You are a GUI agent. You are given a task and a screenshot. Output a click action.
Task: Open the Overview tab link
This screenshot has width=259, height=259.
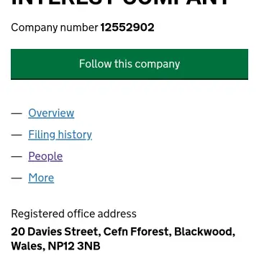51,113
